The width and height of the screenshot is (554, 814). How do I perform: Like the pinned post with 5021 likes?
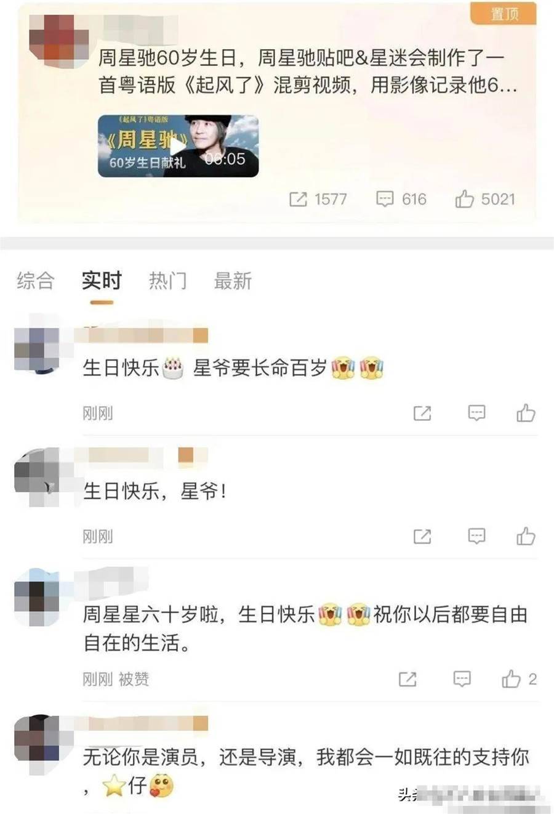485,199
